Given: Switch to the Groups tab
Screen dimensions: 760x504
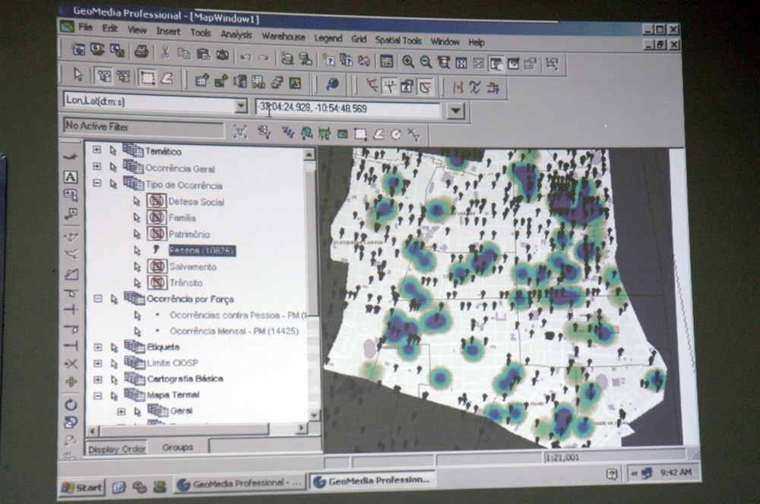Looking at the screenshot, I should 177,447.
